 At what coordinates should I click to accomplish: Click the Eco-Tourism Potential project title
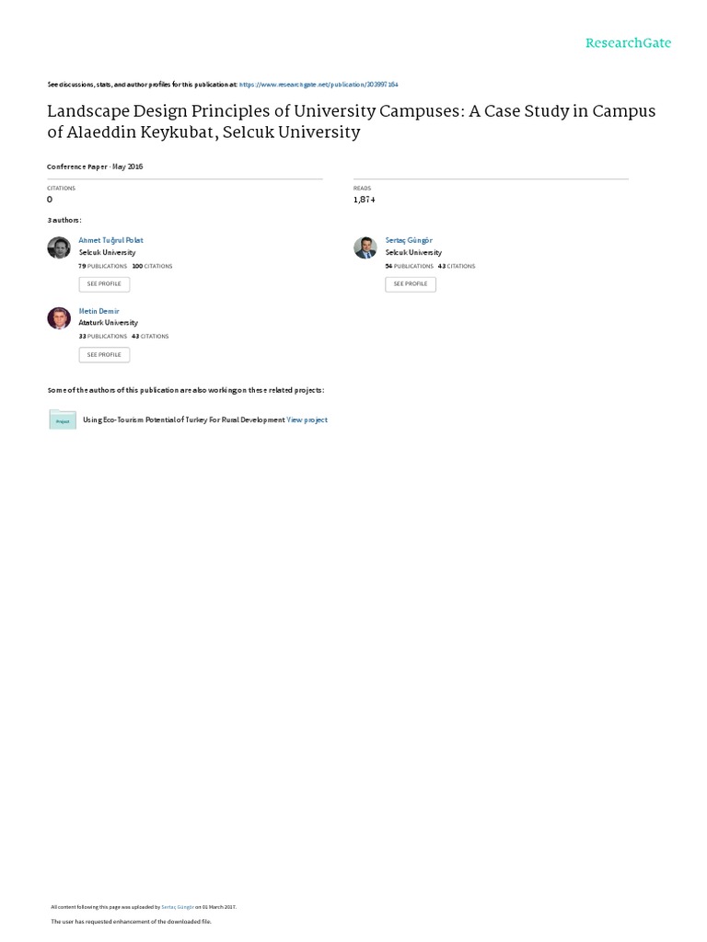pos(183,419)
